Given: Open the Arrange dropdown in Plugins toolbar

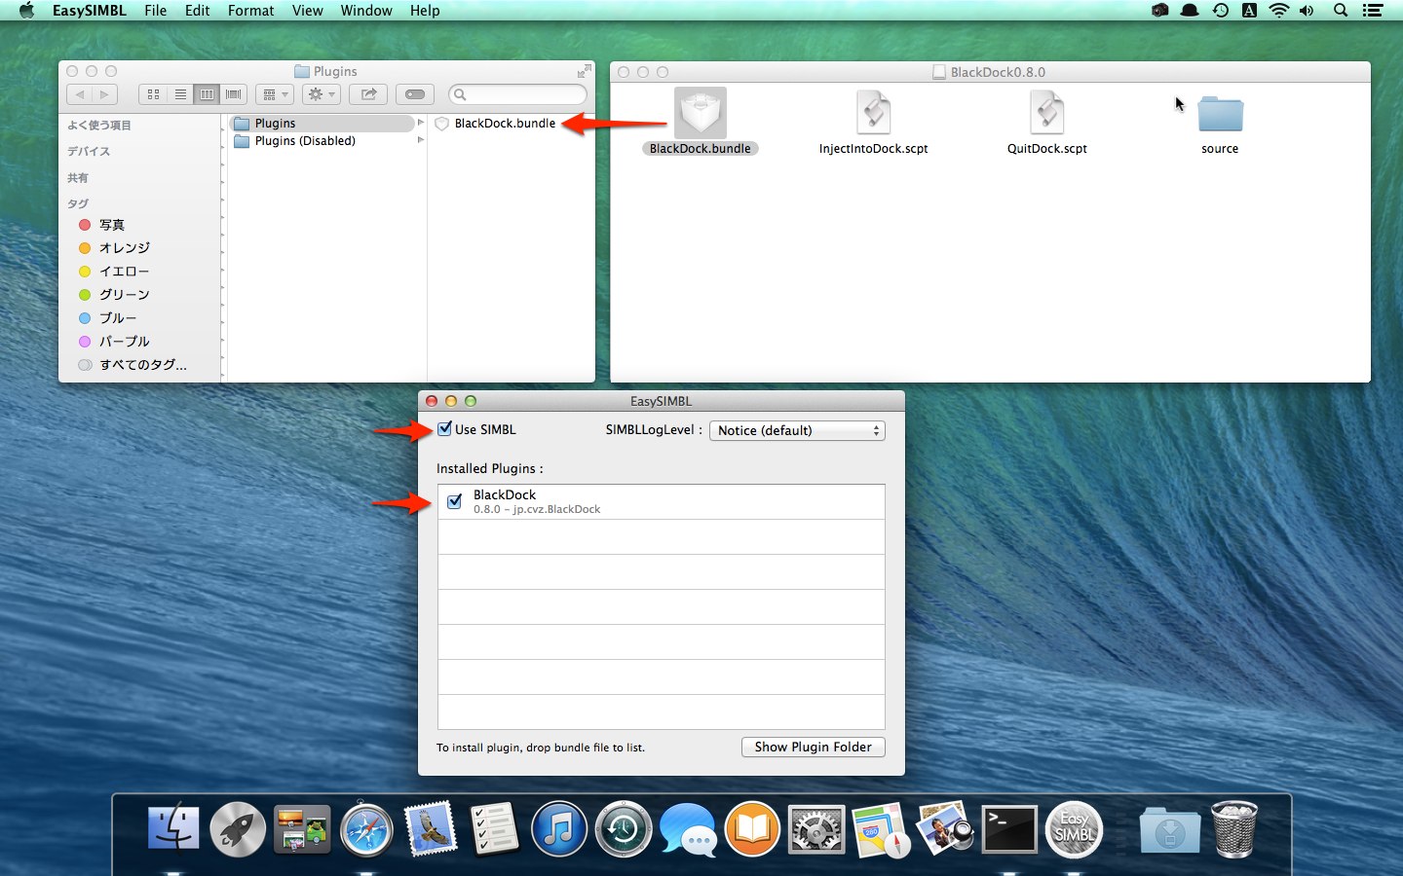Looking at the screenshot, I should tap(274, 94).
